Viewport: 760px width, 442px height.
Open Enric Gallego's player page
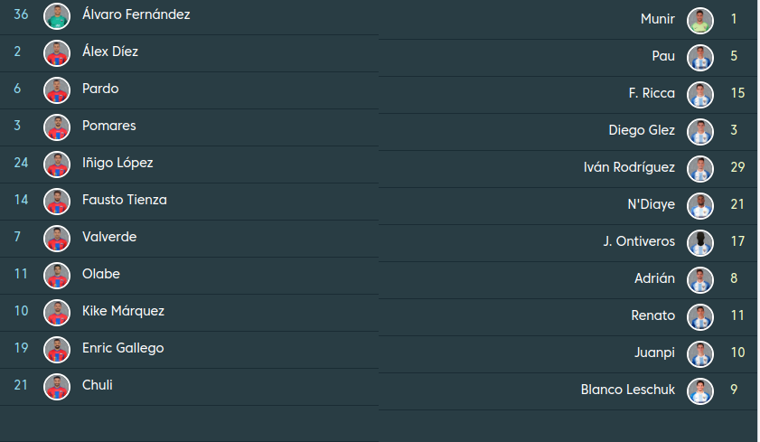tap(123, 348)
